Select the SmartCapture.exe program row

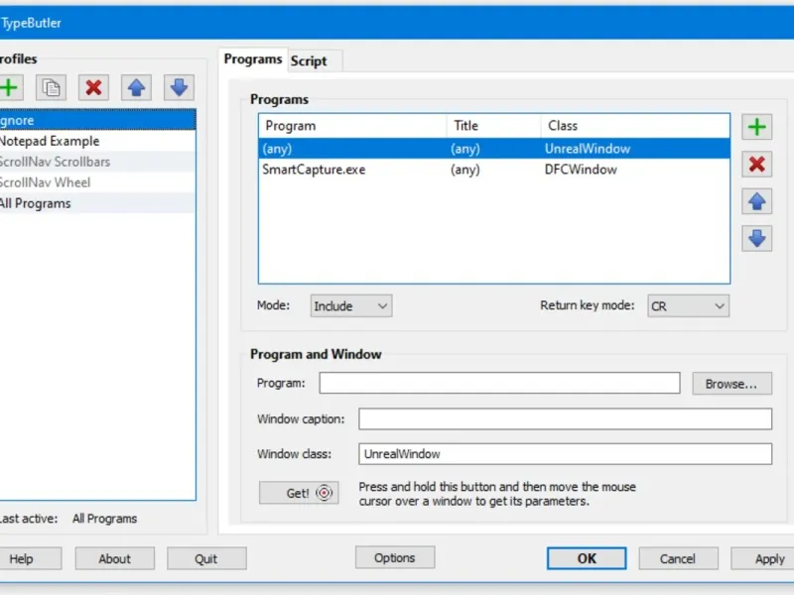(494, 170)
